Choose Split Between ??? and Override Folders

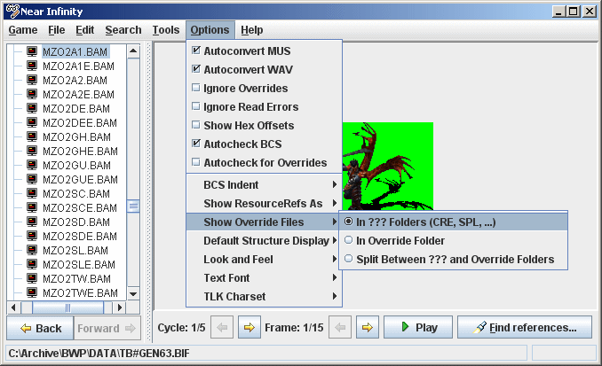[454, 259]
